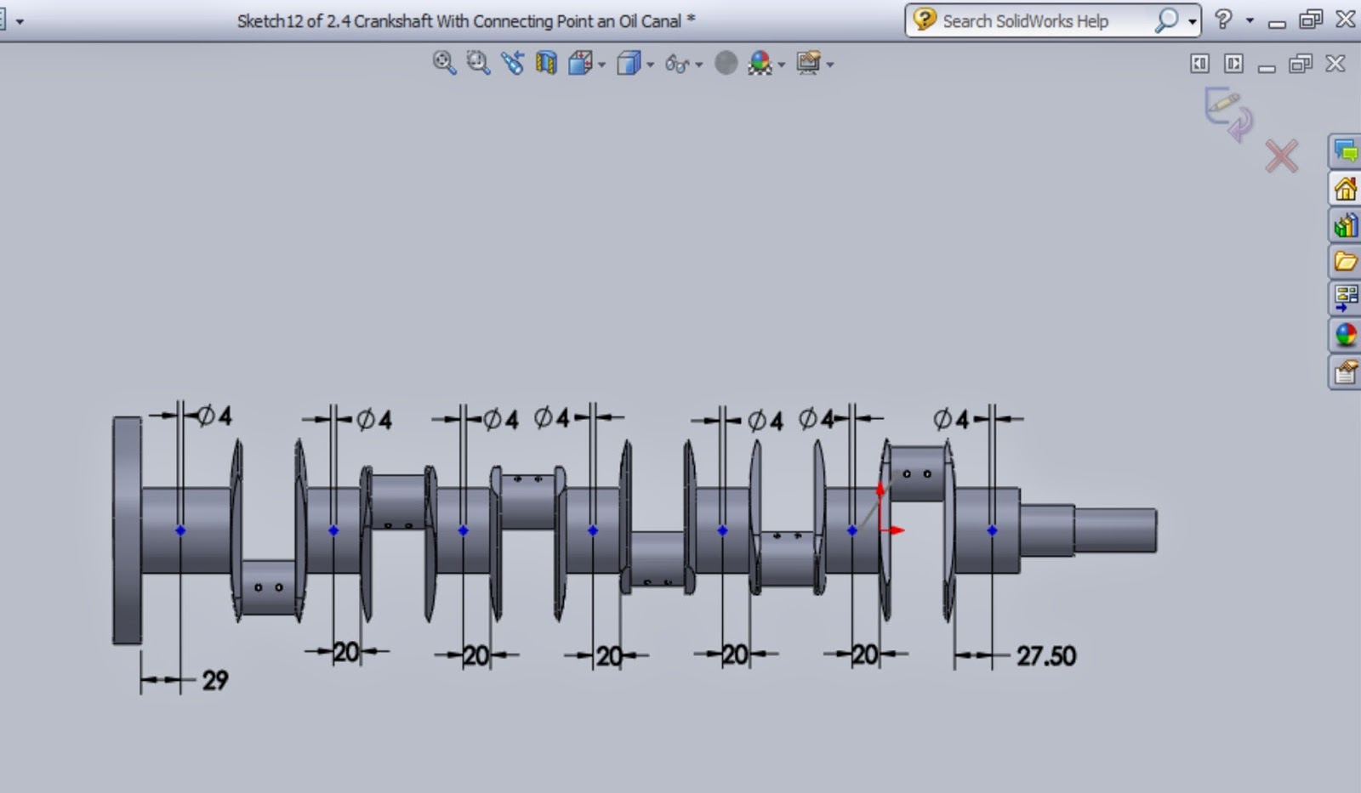Open the Section View tool
The width and height of the screenshot is (1361, 793).
point(545,62)
